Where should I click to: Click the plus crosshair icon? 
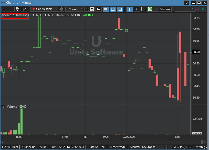pos(137,9)
